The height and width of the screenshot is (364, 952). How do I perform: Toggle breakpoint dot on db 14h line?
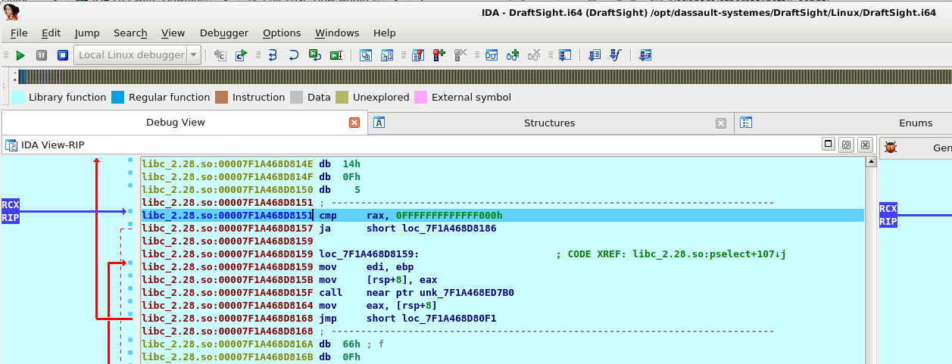click(x=130, y=160)
